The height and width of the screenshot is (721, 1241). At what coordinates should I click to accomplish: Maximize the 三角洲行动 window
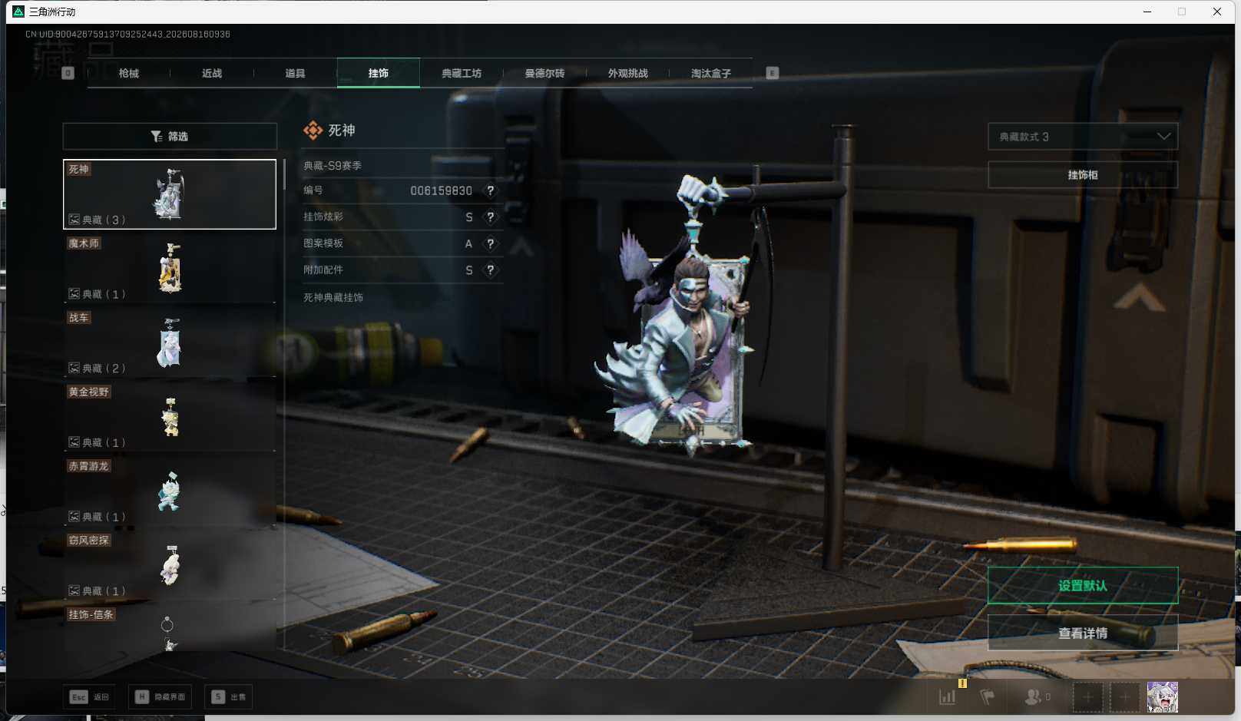[1182, 12]
